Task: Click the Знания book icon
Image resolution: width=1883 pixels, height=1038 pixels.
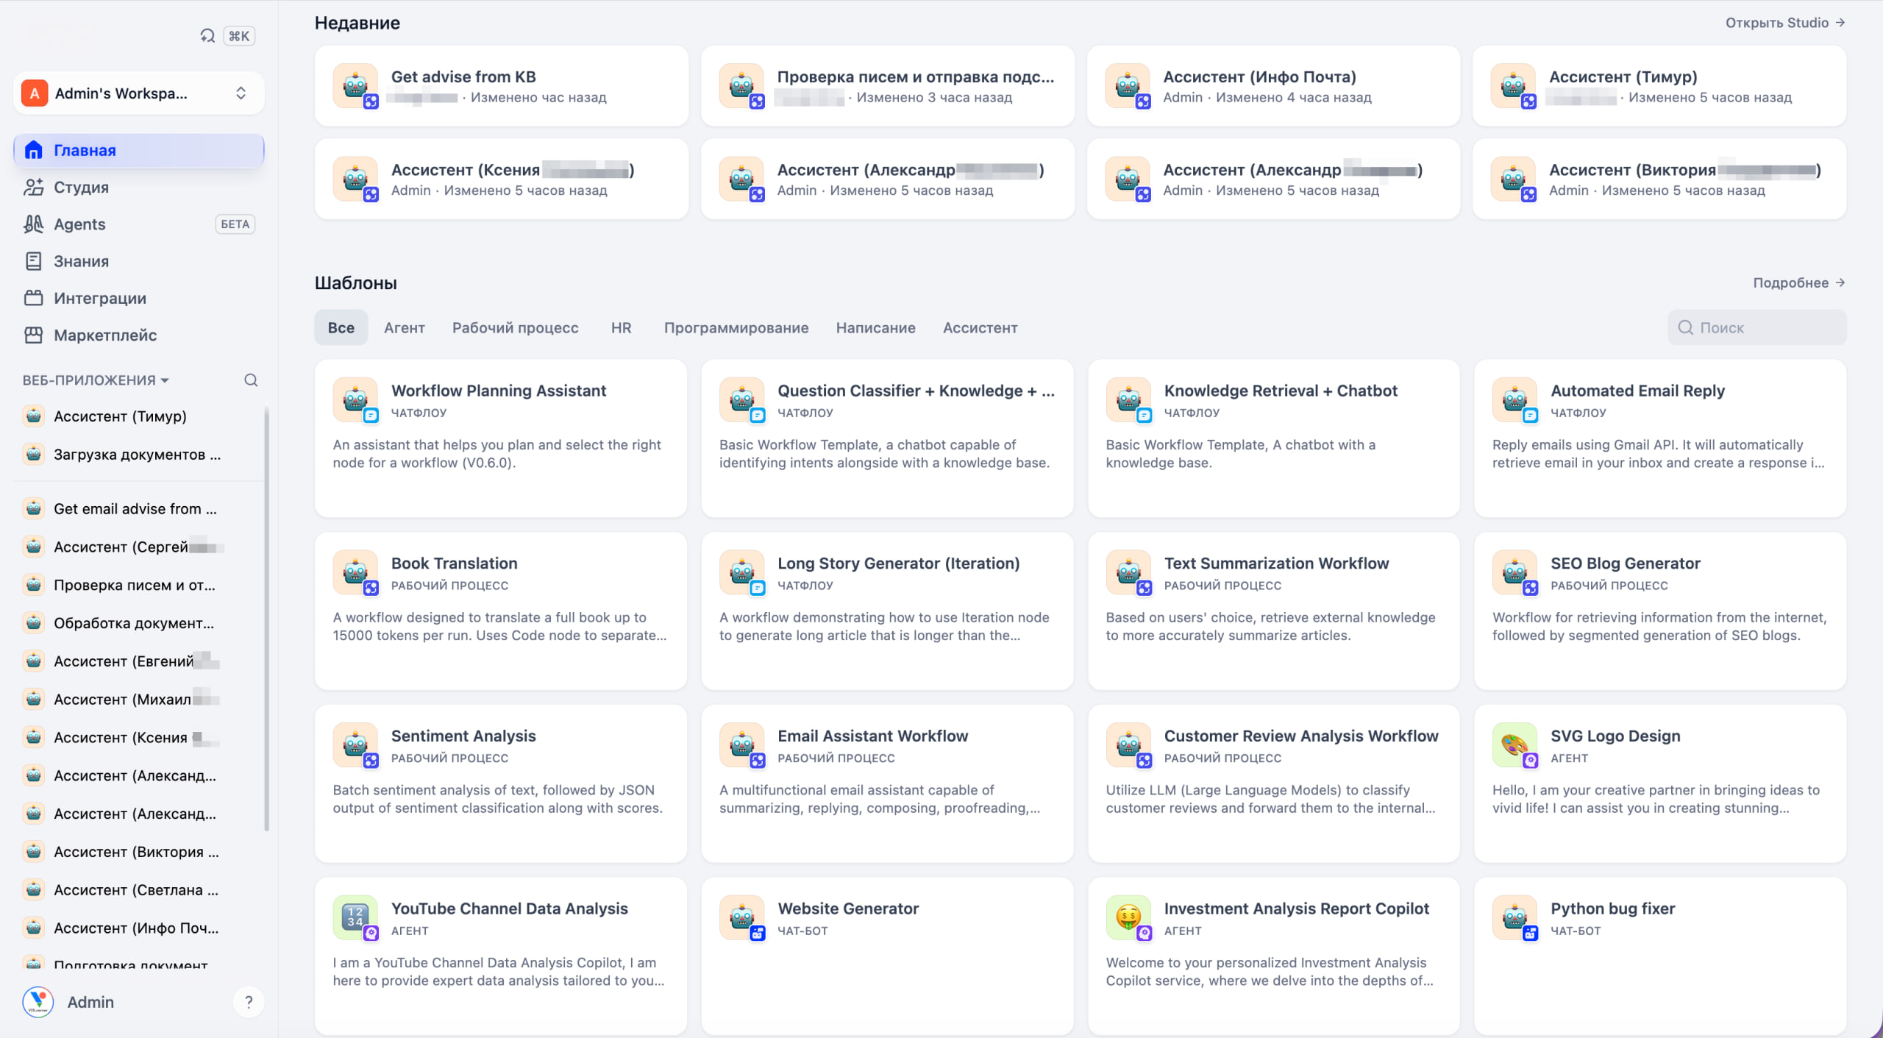Action: pos(34,261)
